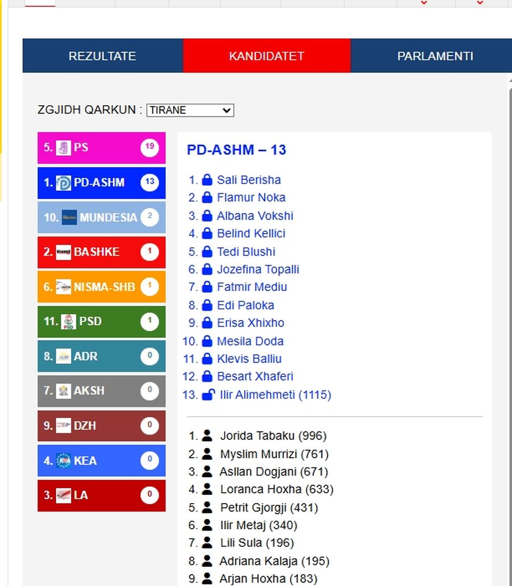Open the Jozefina Topalli candidate link

coord(258,269)
